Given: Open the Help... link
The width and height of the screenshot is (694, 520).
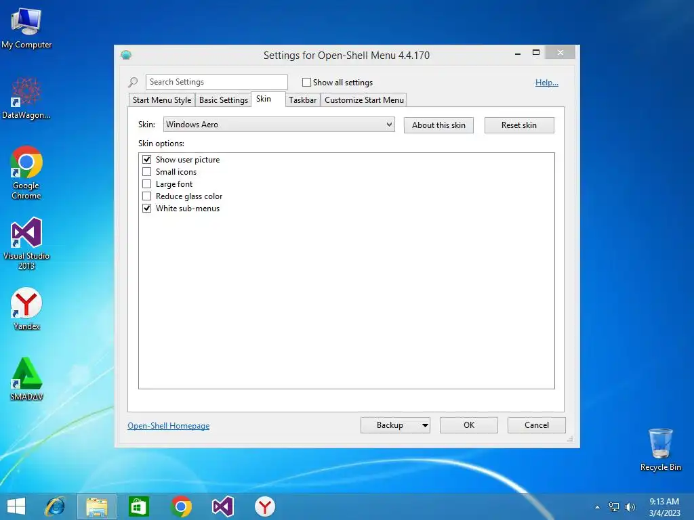Looking at the screenshot, I should 547,83.
